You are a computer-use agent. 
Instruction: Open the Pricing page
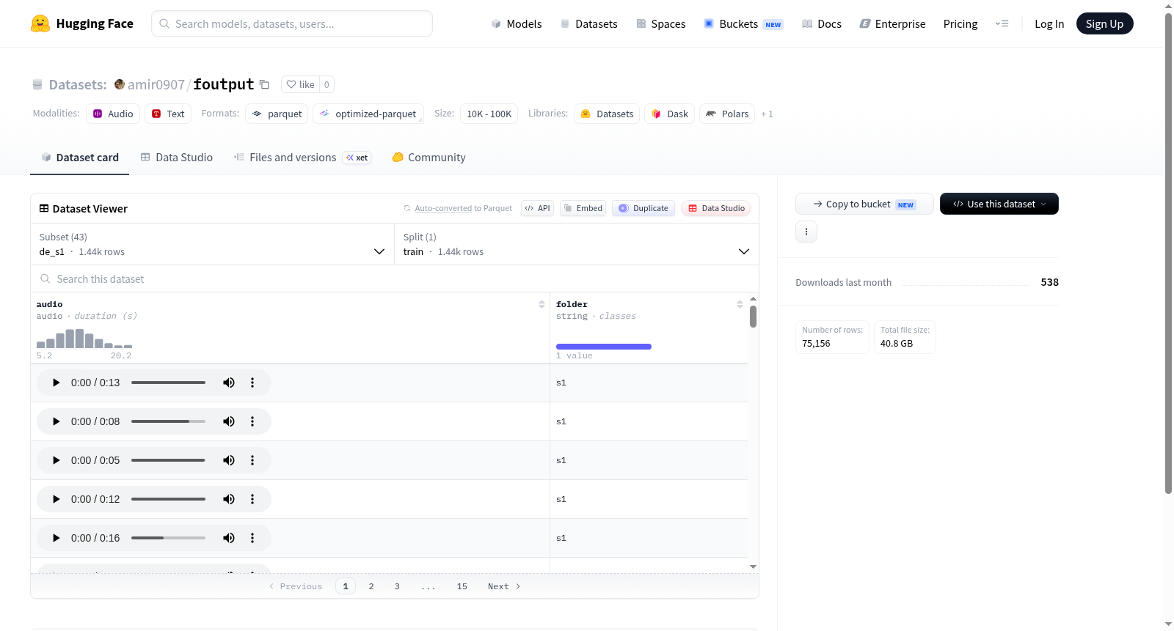pyautogui.click(x=960, y=23)
